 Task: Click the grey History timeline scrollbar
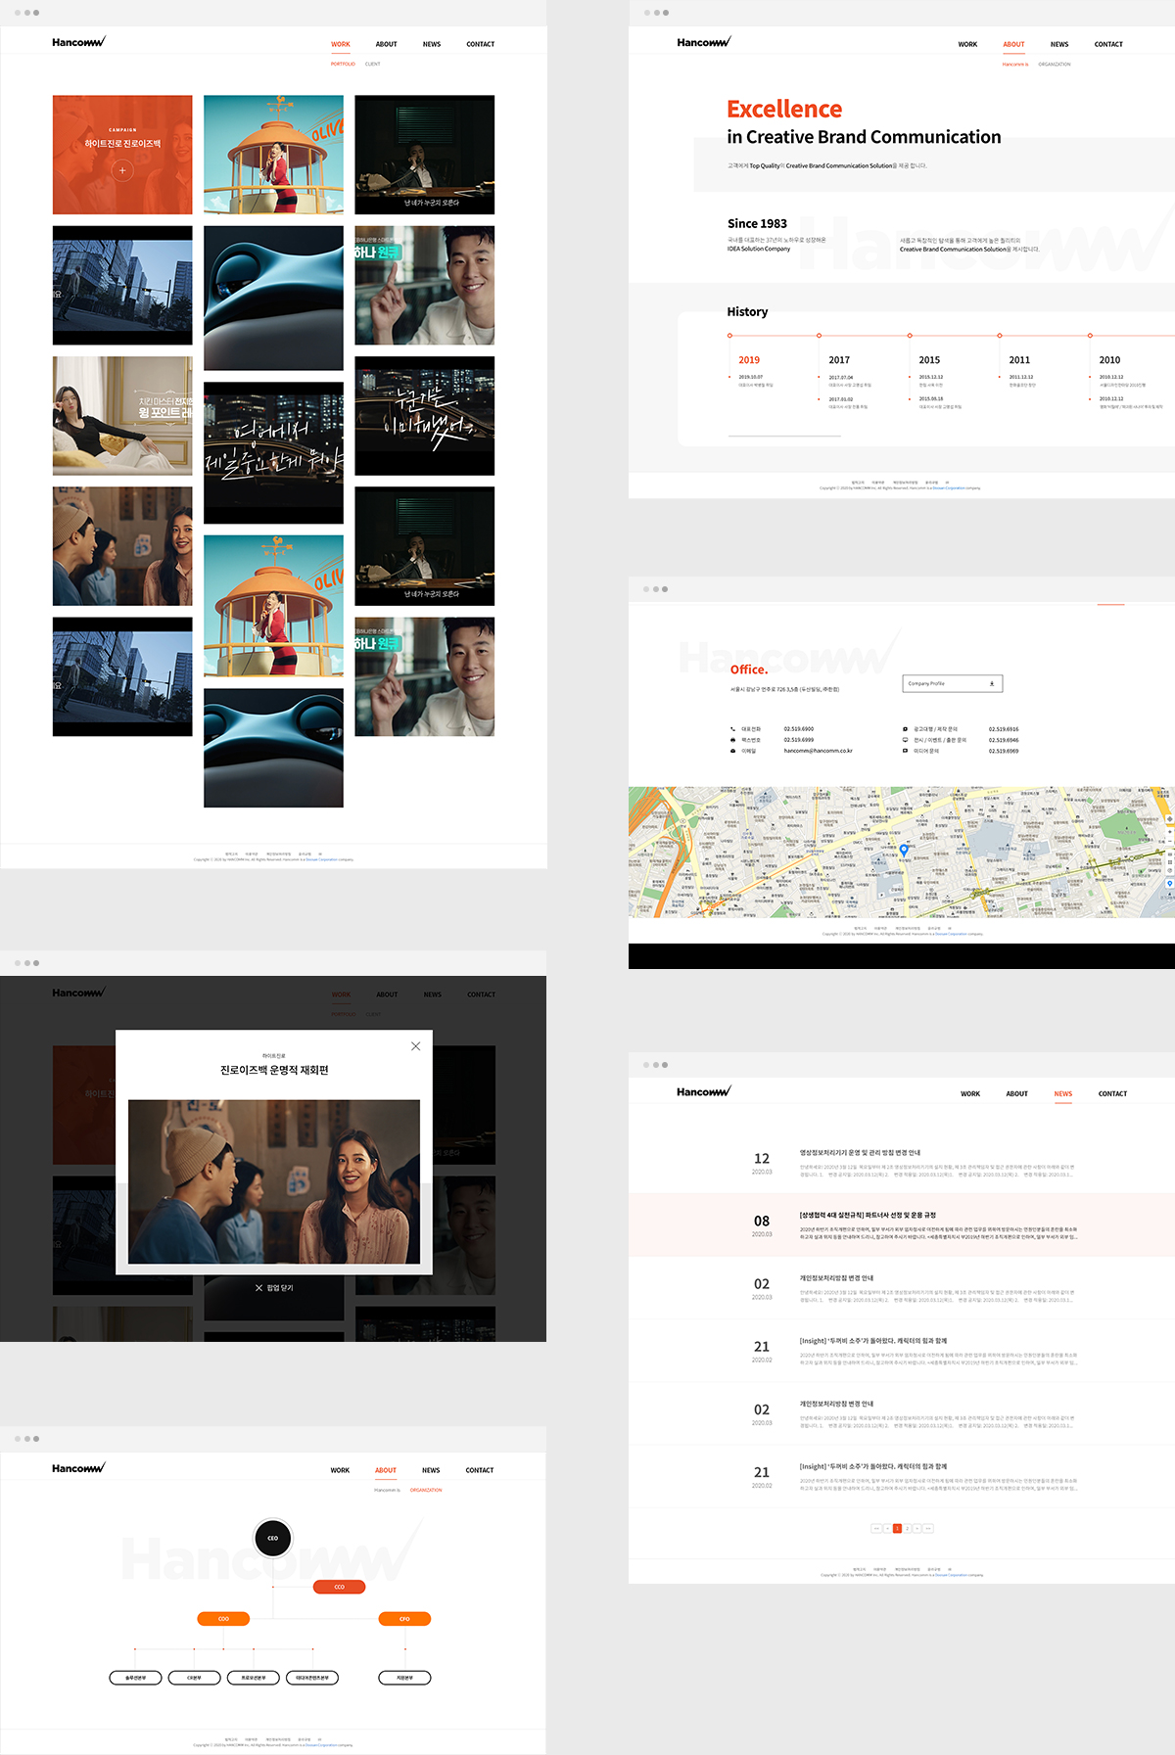pyautogui.click(x=784, y=436)
